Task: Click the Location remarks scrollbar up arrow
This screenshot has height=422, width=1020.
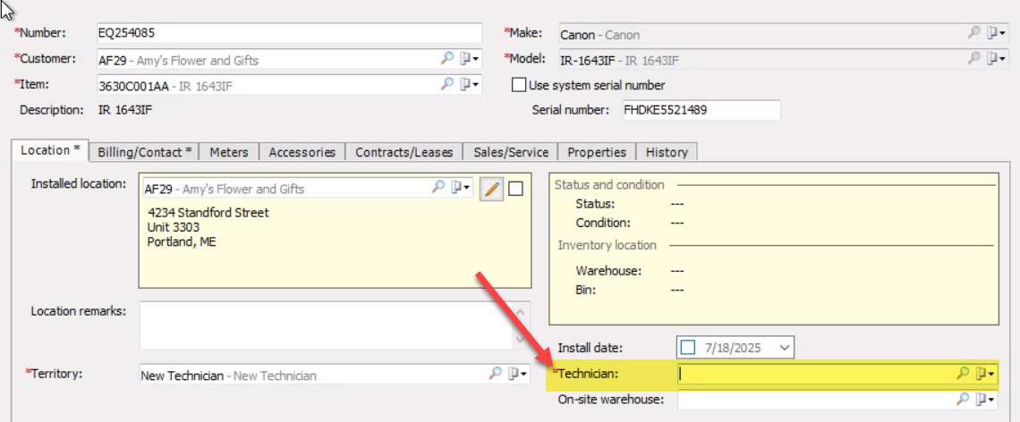Action: tap(521, 312)
